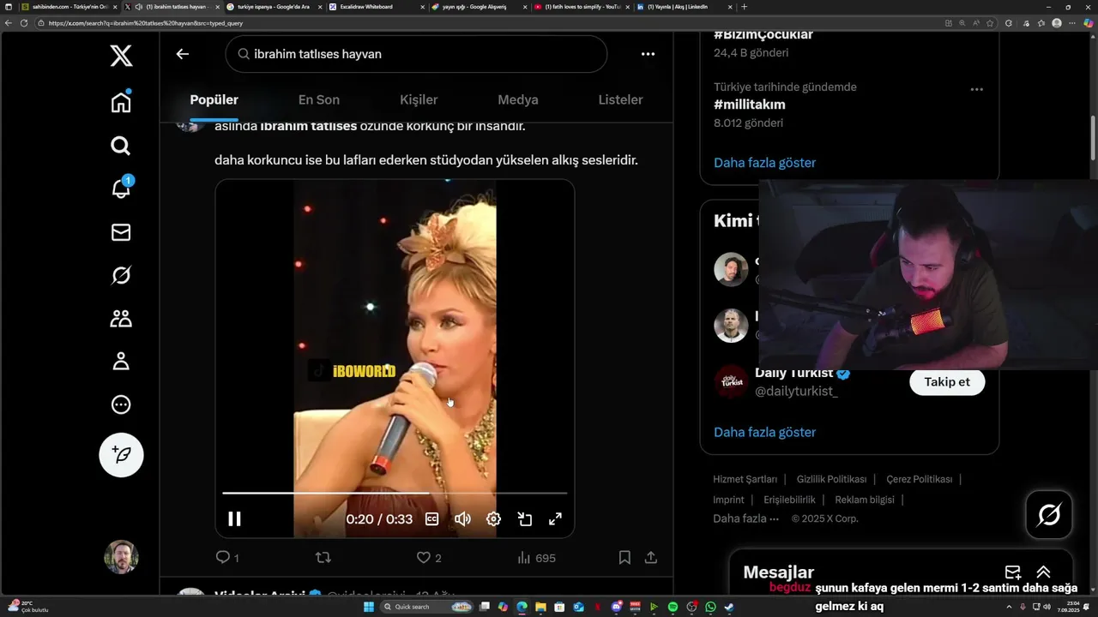Open the X home feed icon
The height and width of the screenshot is (617, 1098).
click(x=121, y=101)
